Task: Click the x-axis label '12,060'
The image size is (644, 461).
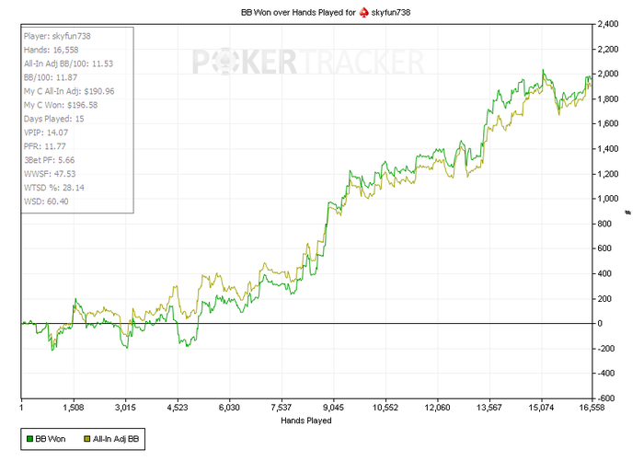Action: click(x=437, y=408)
